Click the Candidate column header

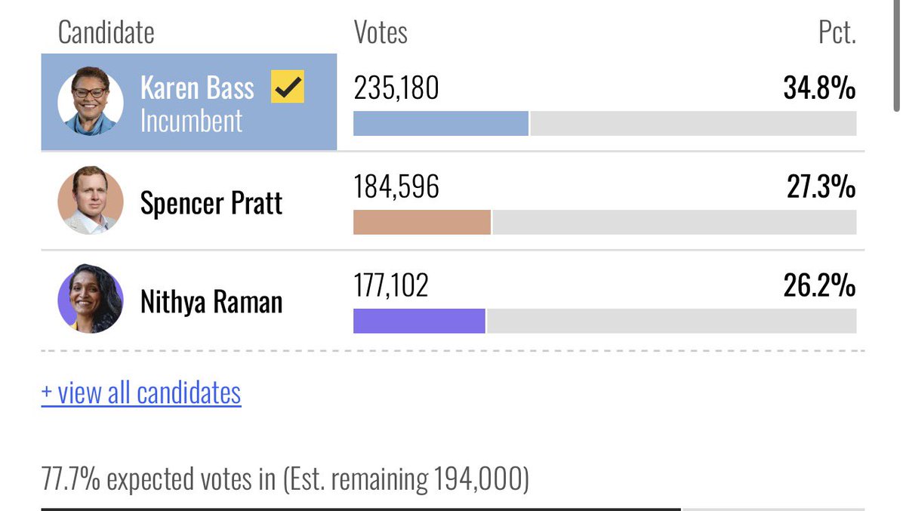(x=106, y=32)
